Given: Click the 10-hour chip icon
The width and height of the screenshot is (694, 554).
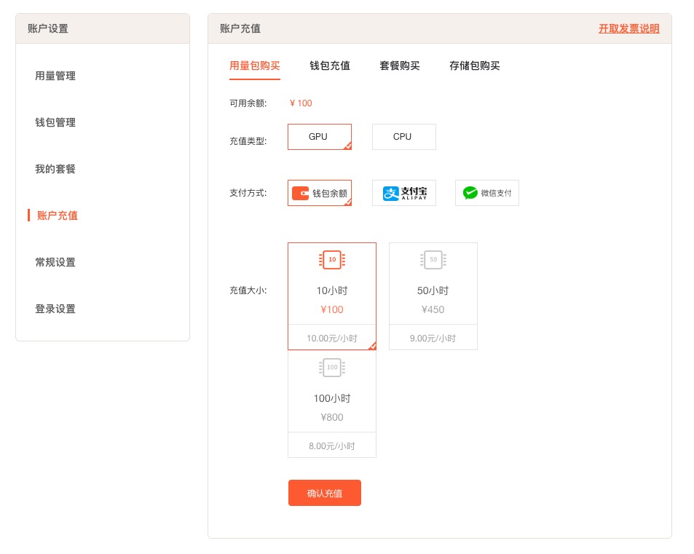Looking at the screenshot, I should 332,260.
